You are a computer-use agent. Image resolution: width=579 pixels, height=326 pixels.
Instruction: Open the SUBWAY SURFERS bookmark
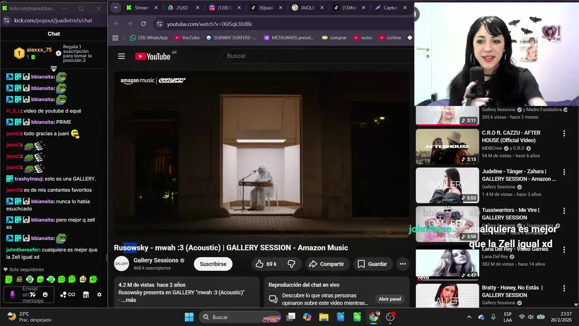point(231,38)
